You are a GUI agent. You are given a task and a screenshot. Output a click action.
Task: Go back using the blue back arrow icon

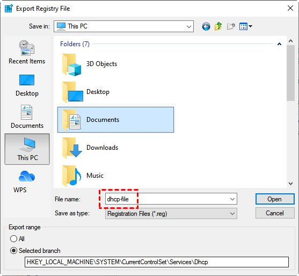click(206, 26)
